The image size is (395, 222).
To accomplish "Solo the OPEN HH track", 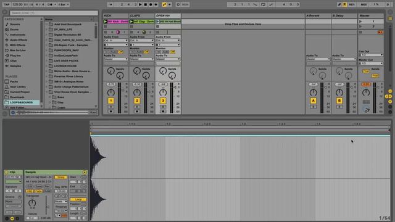I will (x=163, y=107).
